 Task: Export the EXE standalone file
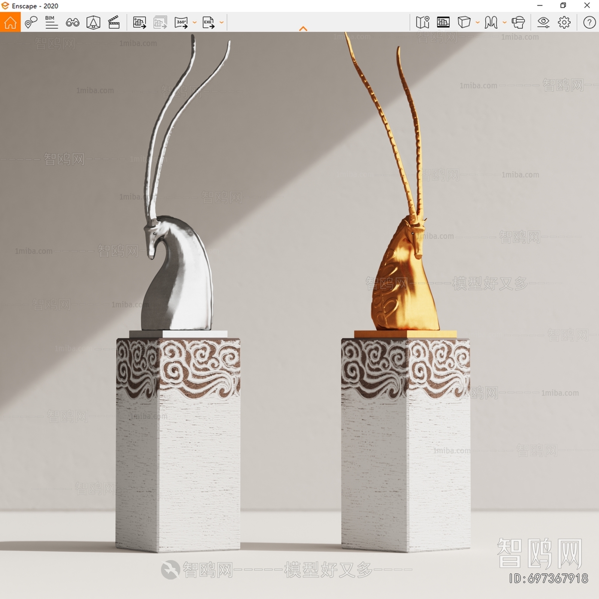209,22
